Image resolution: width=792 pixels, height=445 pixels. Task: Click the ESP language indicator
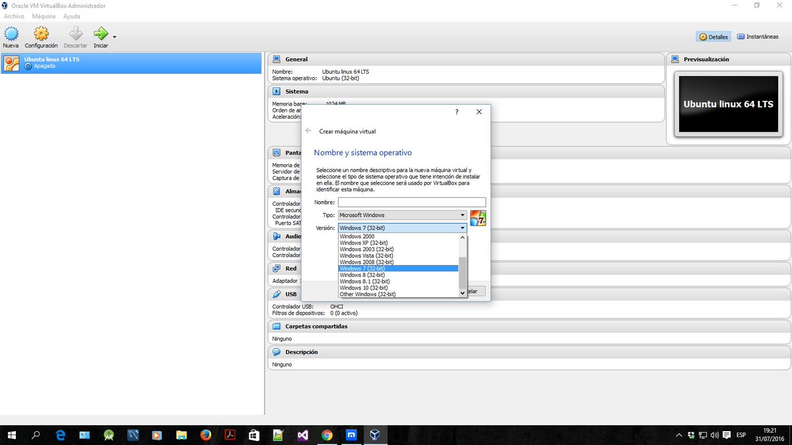741,435
